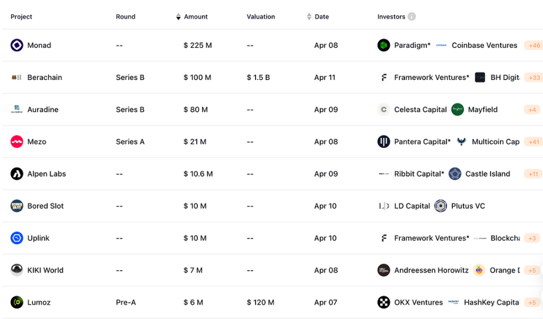This screenshot has height=319, width=543.
Task: Click the BH Digital investor logo
Action: click(480, 78)
